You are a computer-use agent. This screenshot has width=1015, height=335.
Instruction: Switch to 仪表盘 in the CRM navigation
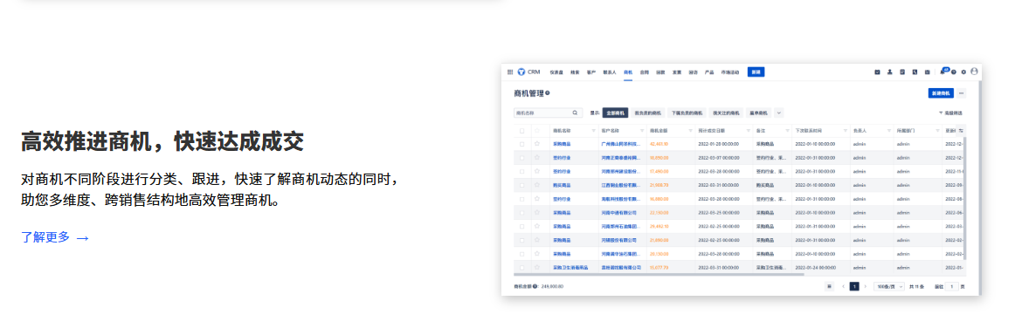(x=556, y=72)
